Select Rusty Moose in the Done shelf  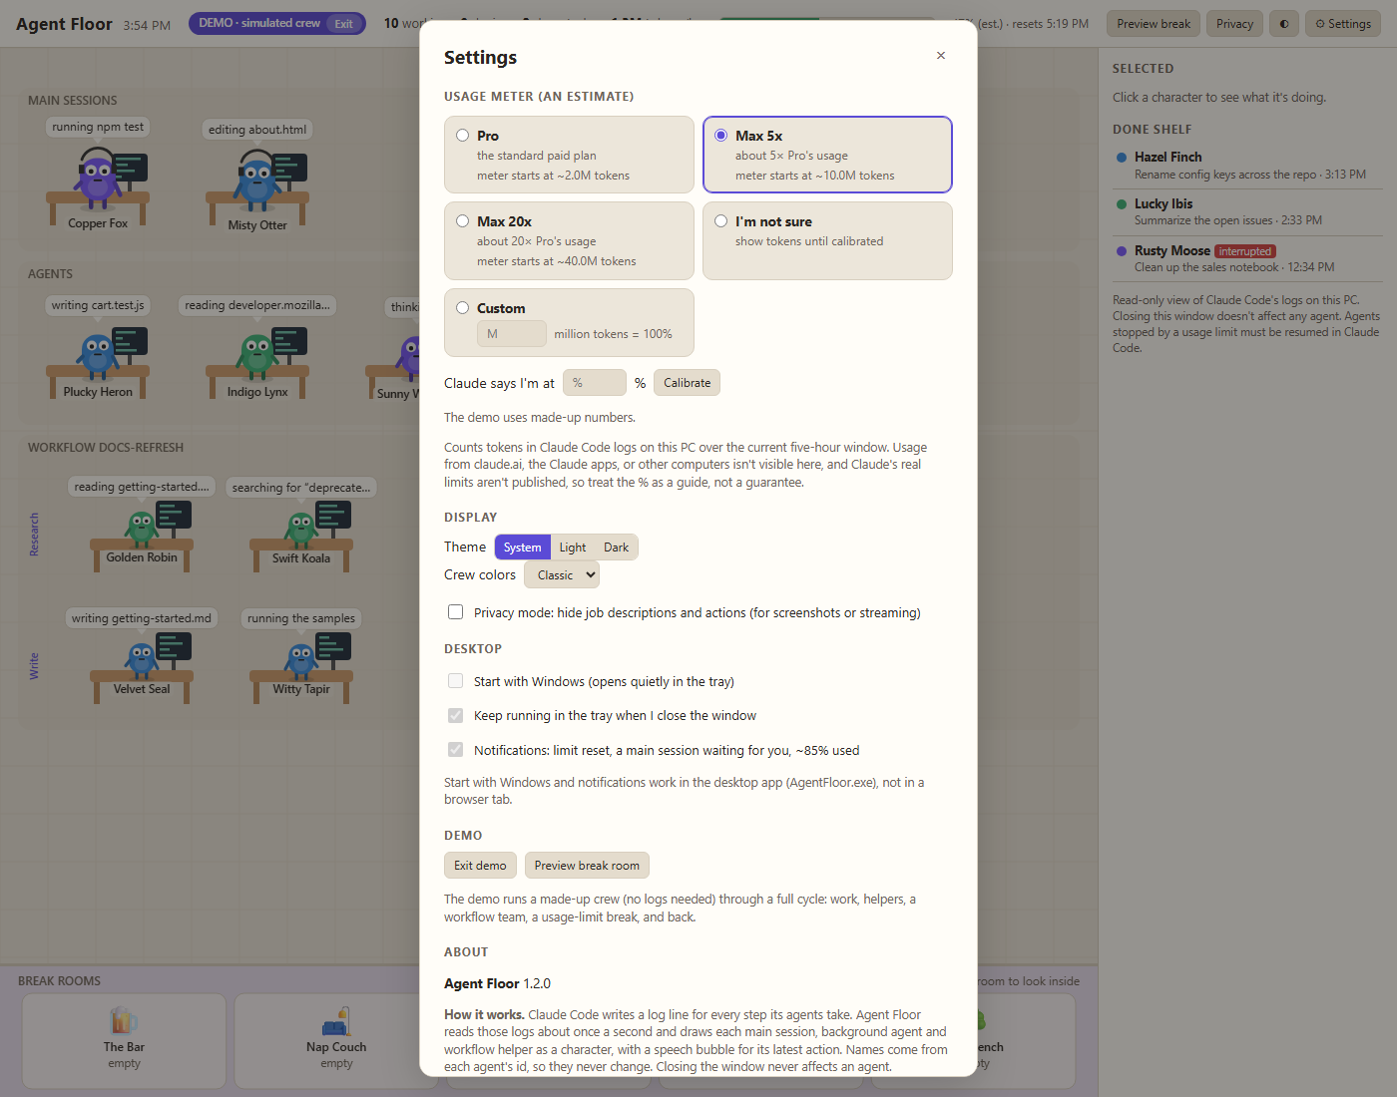point(1247,258)
